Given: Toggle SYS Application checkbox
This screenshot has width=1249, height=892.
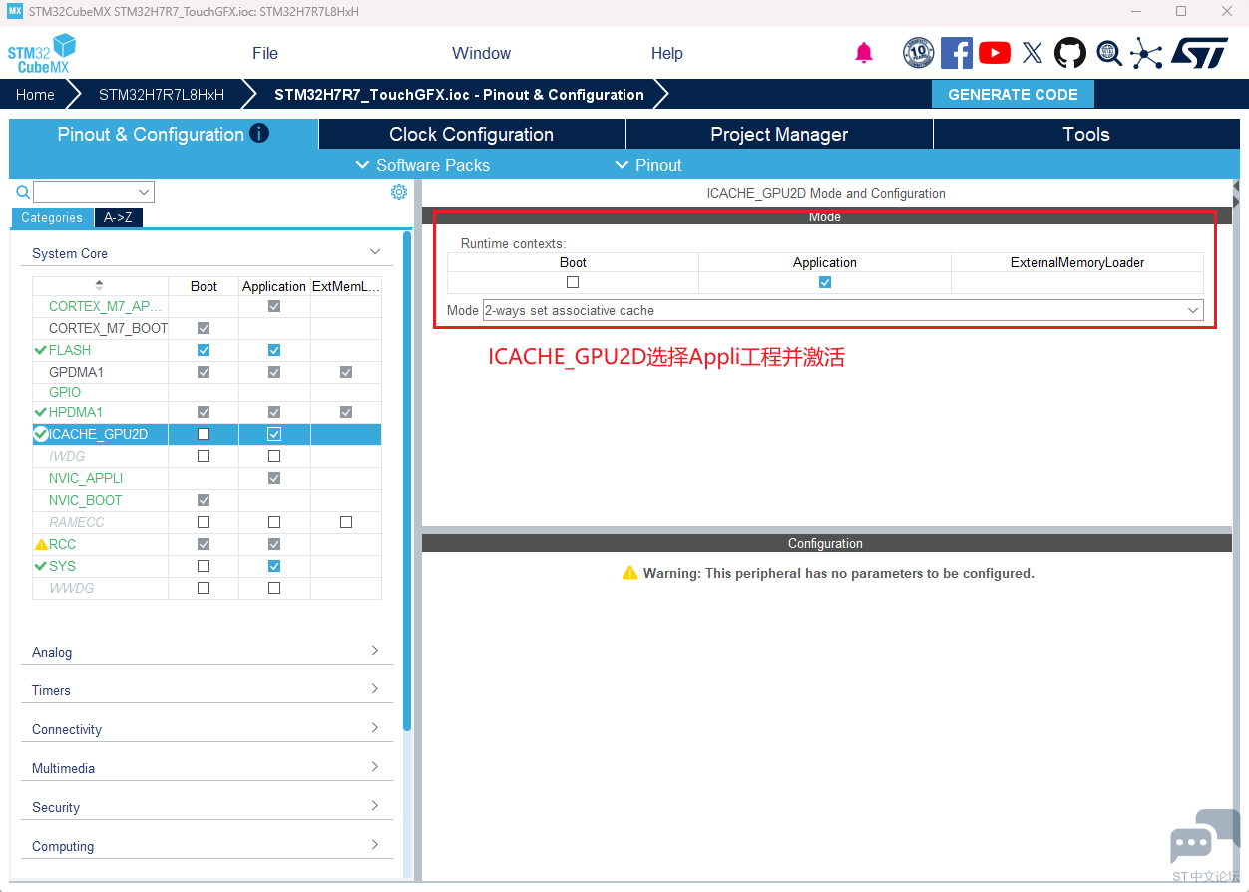Looking at the screenshot, I should click(x=274, y=566).
